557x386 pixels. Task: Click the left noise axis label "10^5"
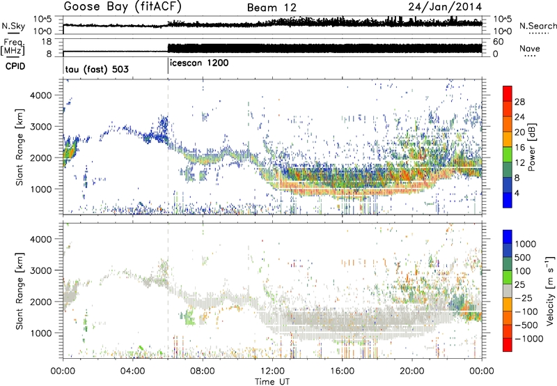coord(42,20)
